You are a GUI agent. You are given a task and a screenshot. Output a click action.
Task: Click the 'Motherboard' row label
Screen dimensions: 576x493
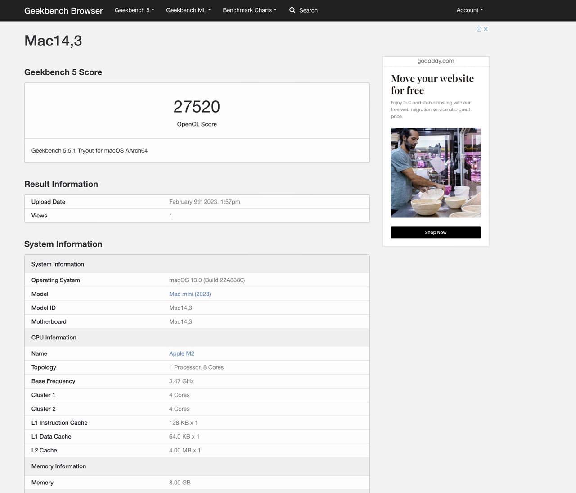(x=49, y=322)
